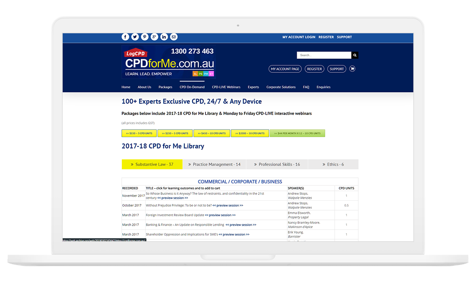
Task: Open the shopping cart icon
Action: 352,69
